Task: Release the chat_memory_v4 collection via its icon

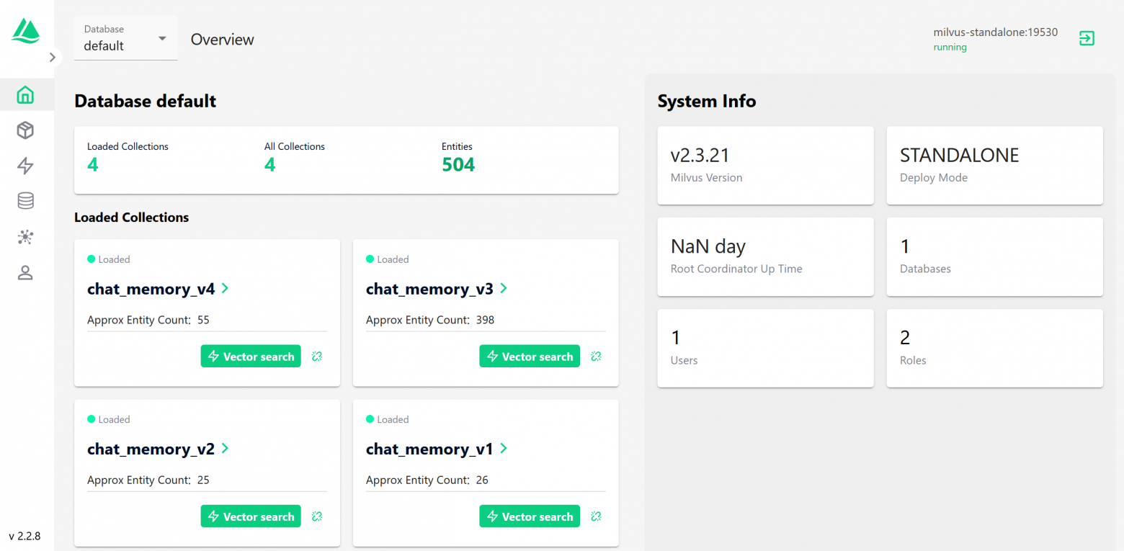Action: pos(317,357)
